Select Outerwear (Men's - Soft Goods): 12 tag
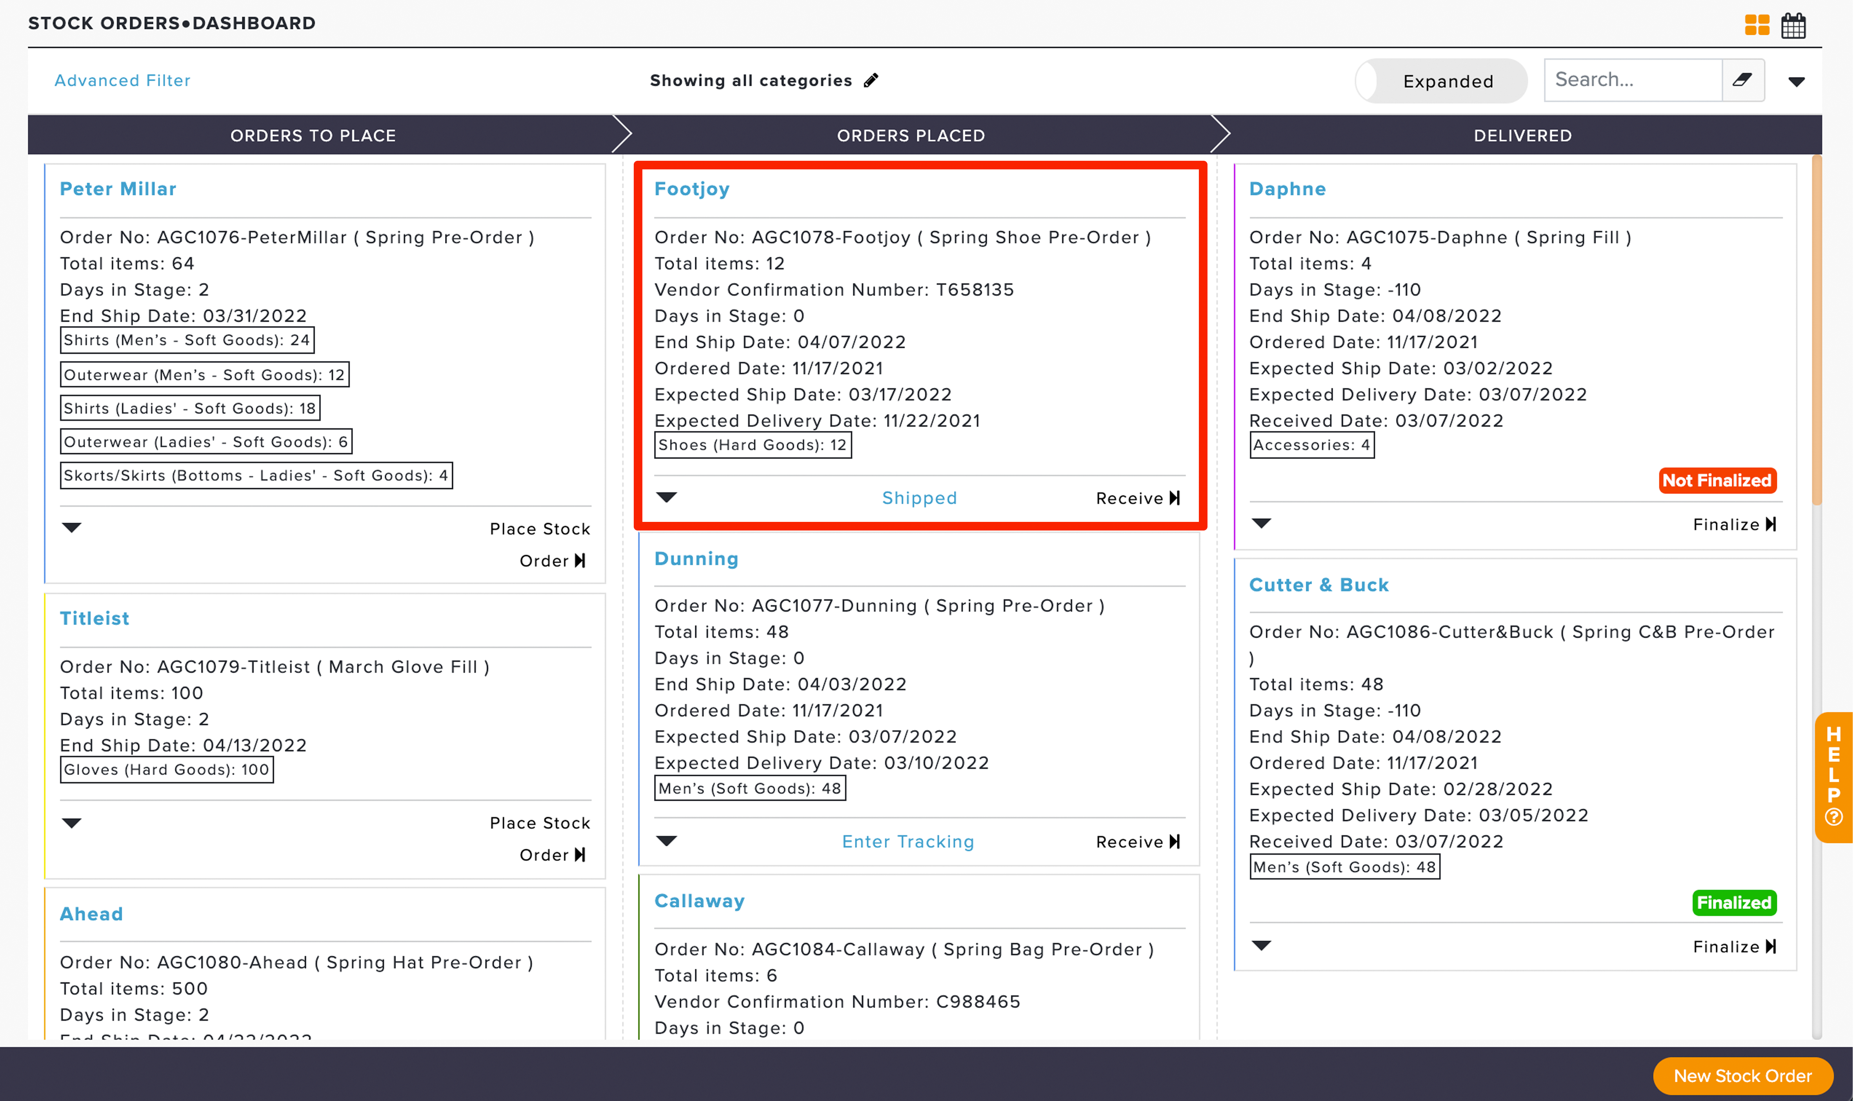Viewport: 1853px width, 1101px height. click(x=204, y=374)
